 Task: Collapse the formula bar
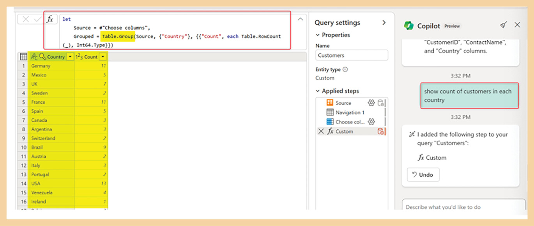click(300, 19)
